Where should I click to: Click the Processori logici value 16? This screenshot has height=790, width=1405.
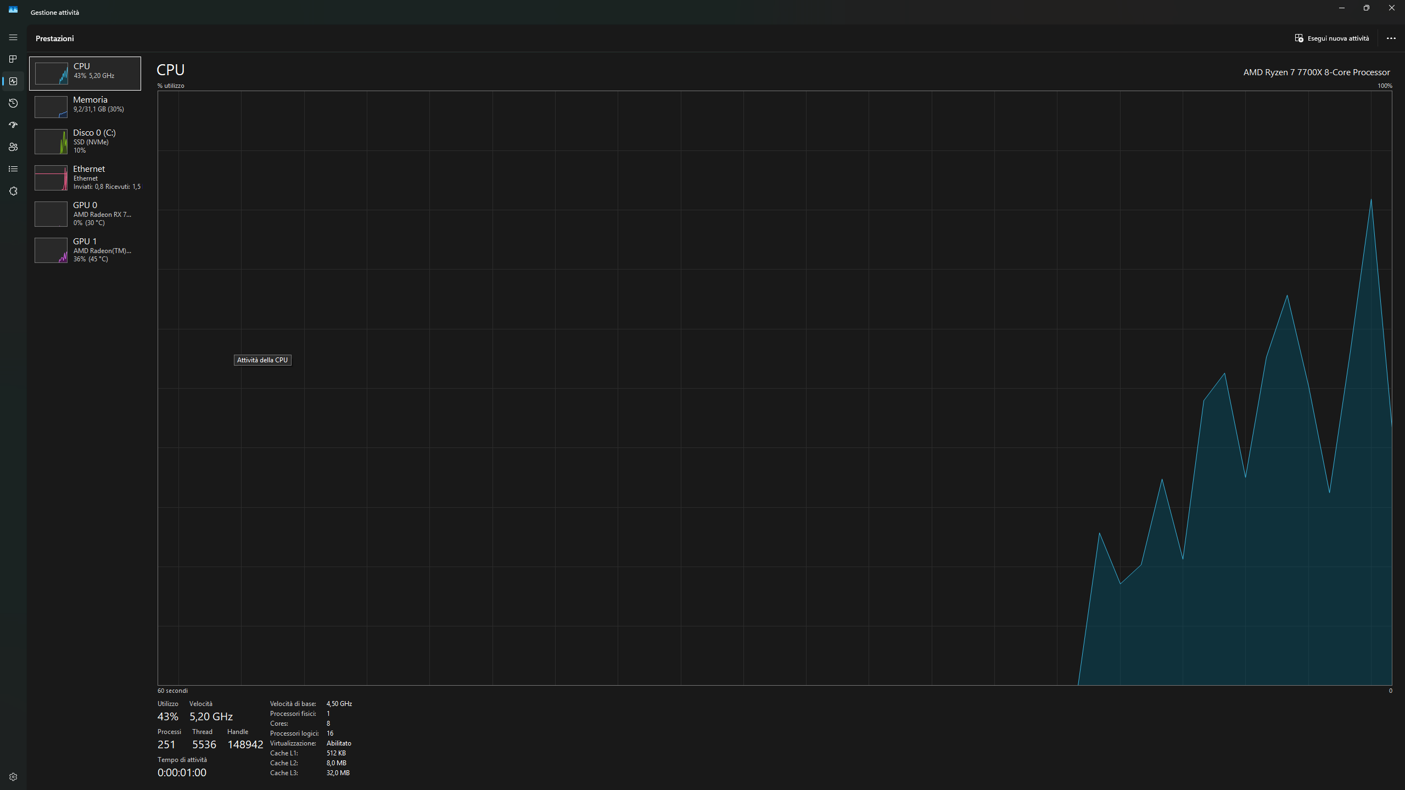coord(330,733)
